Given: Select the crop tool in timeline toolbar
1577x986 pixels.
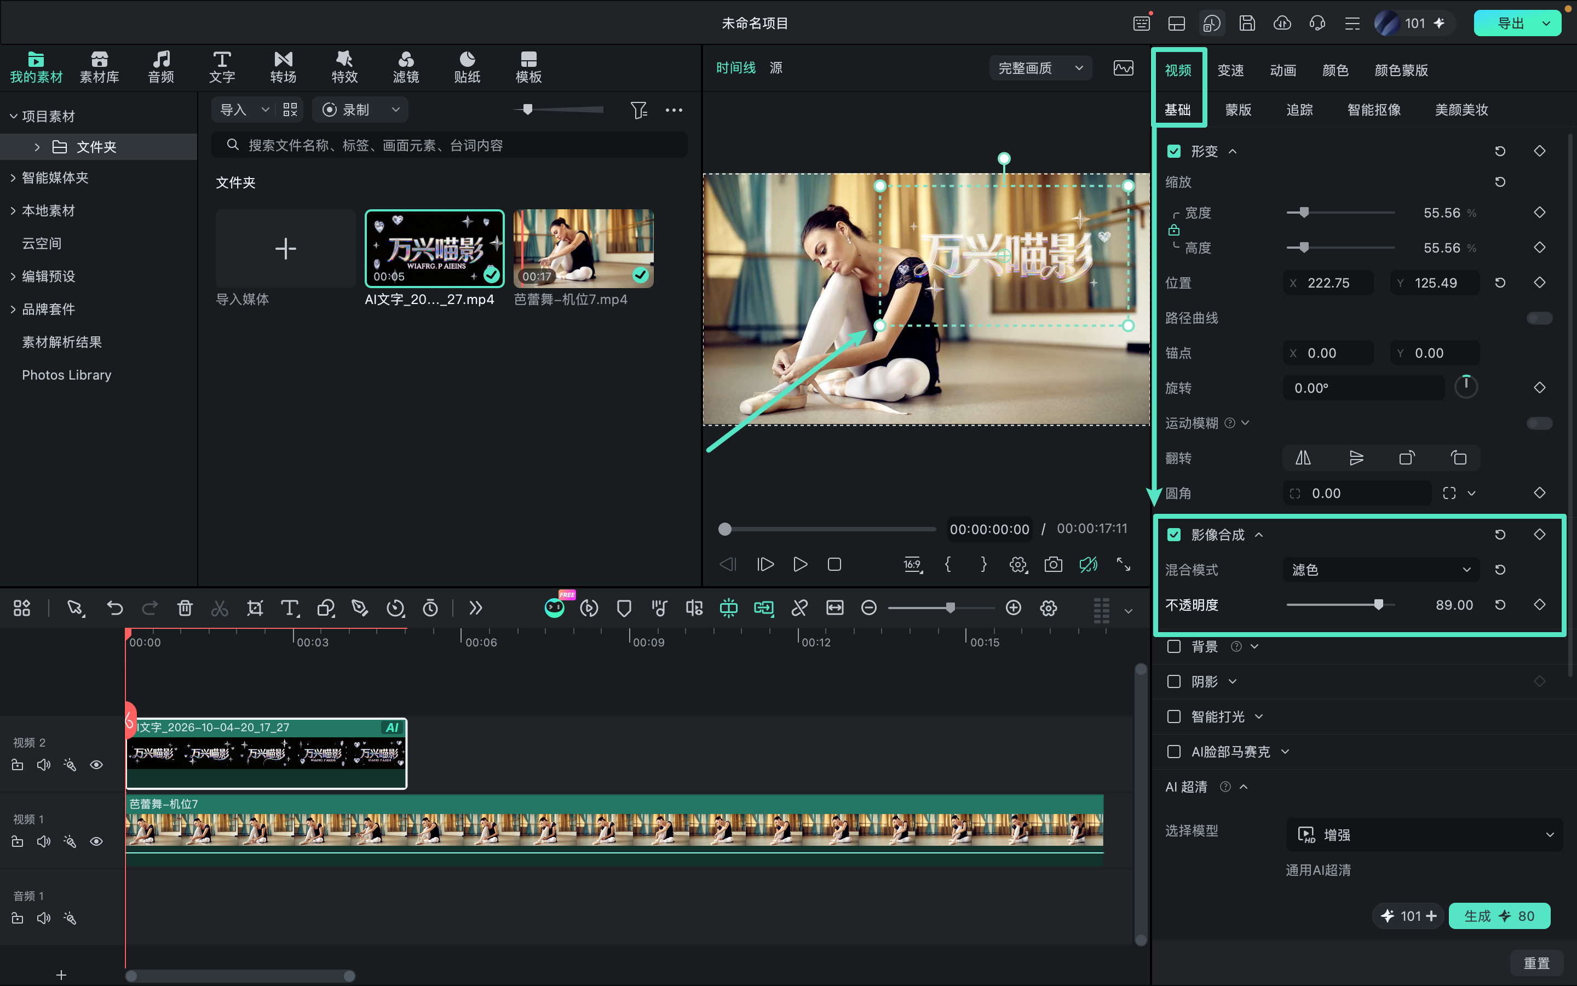Looking at the screenshot, I should [255, 608].
